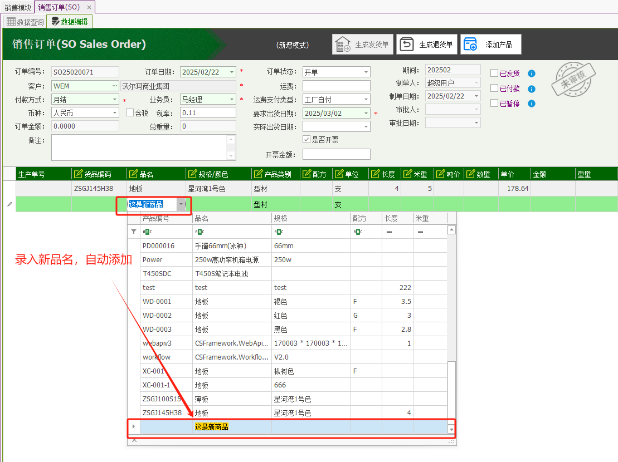Image resolution: width=618 pixels, height=462 pixels.
Task: Check the 已付款 checkbox
Action: coord(494,88)
